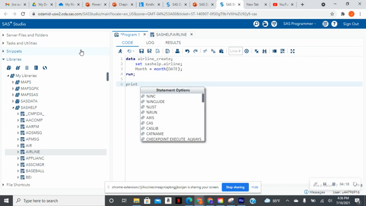This screenshot has height=206, width=366.
Task: Save the program with floppy icon
Action: (141, 51)
